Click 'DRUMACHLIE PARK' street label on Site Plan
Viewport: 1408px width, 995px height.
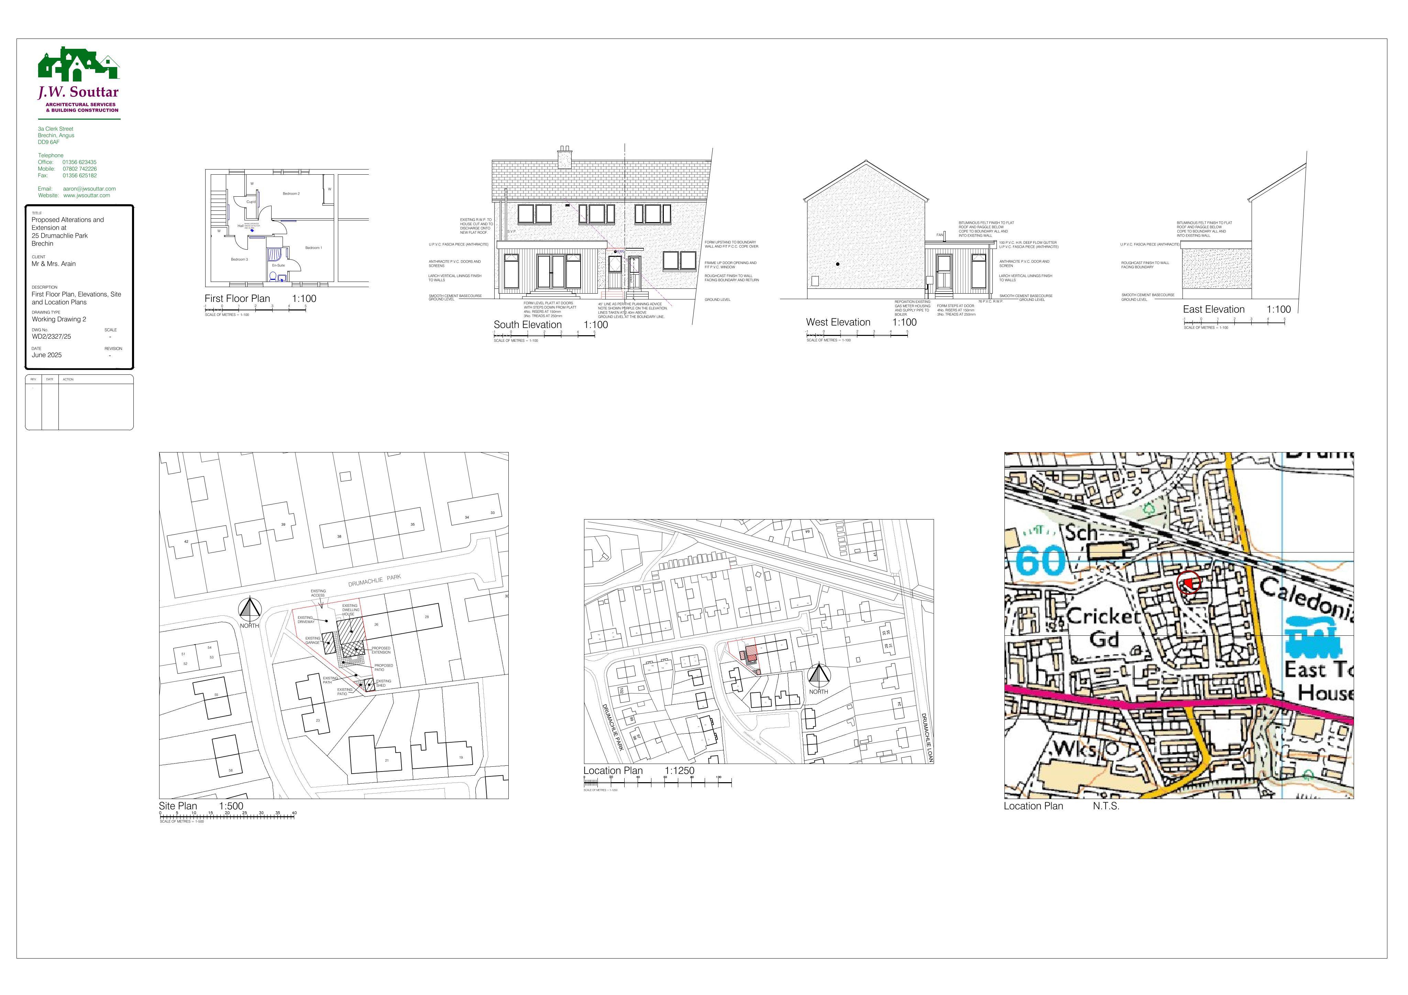(374, 581)
